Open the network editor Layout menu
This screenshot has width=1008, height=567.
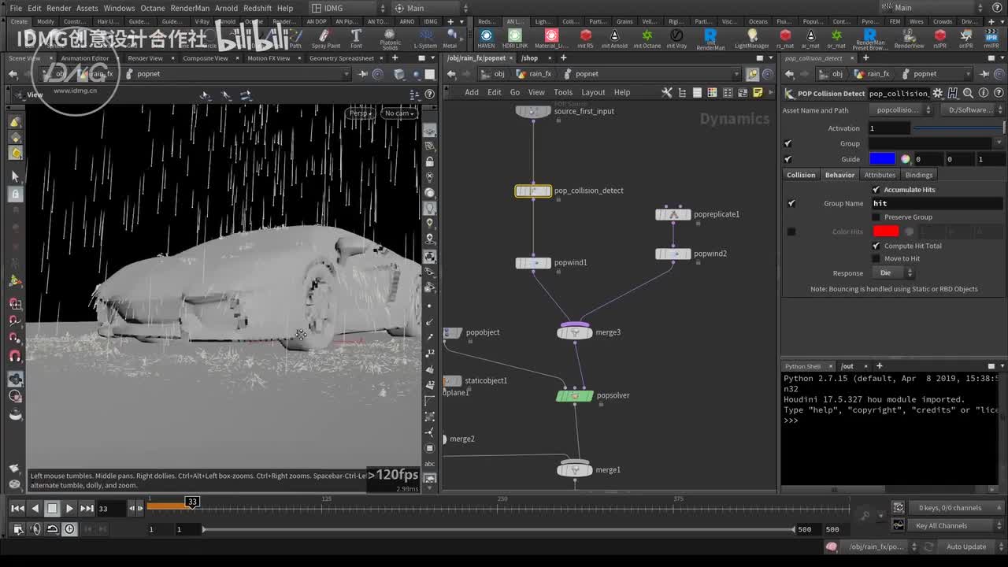pos(593,92)
